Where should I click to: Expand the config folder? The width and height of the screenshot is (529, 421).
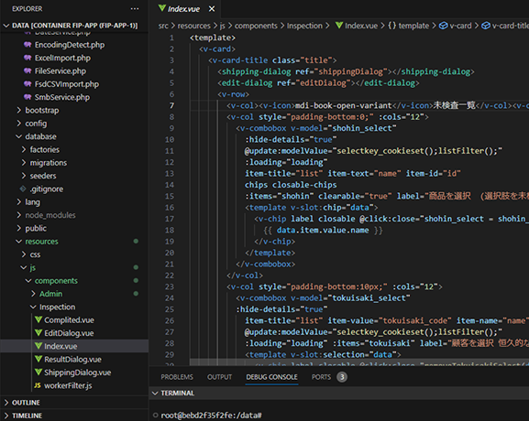tap(19, 124)
